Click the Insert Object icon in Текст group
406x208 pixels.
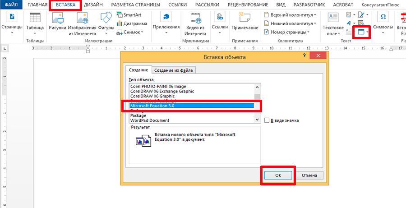click(361, 32)
